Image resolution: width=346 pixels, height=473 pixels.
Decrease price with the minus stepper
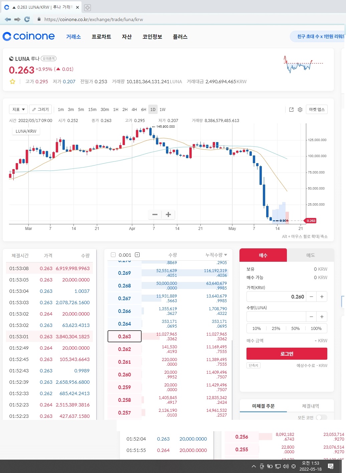tap(311, 297)
